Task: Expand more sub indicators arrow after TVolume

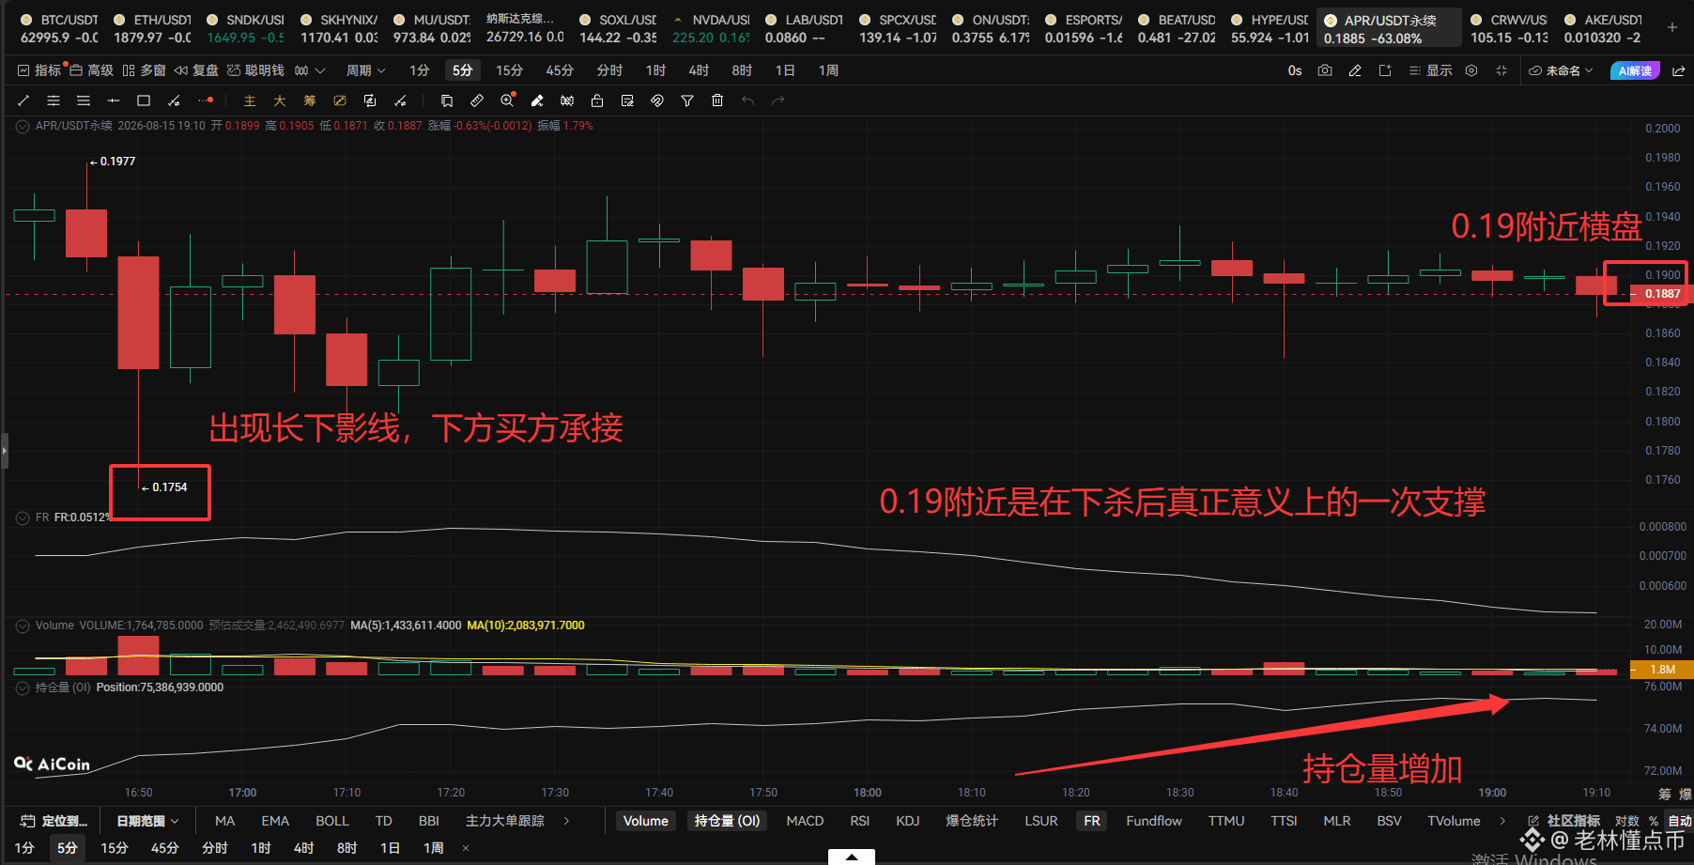Action: [x=1502, y=821]
